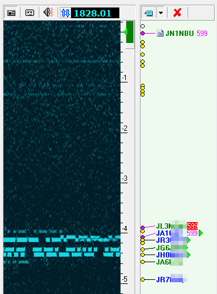This screenshot has width=217, height=294.
Task: Select the JH0 callsign entry
Action: 171,255
